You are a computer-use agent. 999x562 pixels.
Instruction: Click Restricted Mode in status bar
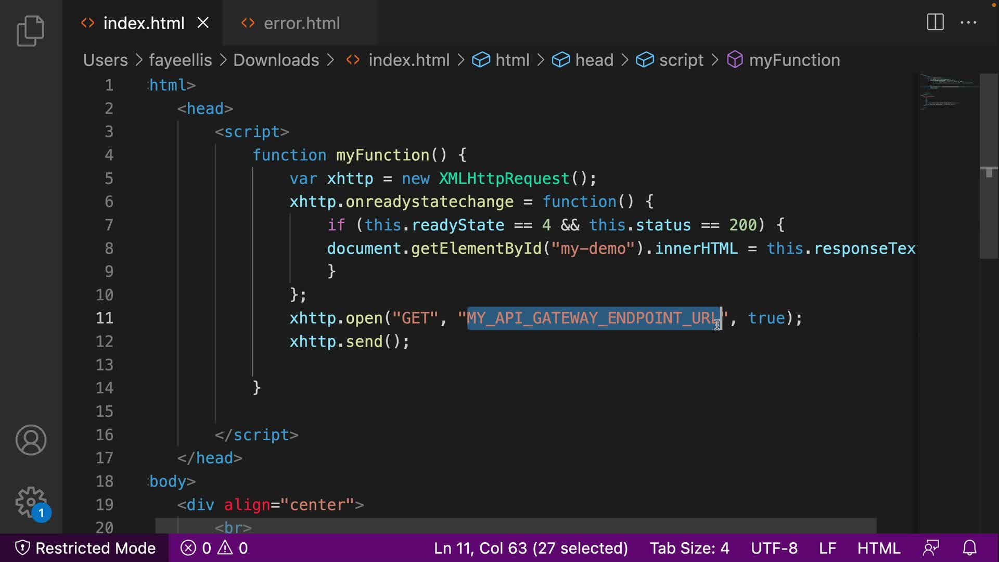coord(86,548)
